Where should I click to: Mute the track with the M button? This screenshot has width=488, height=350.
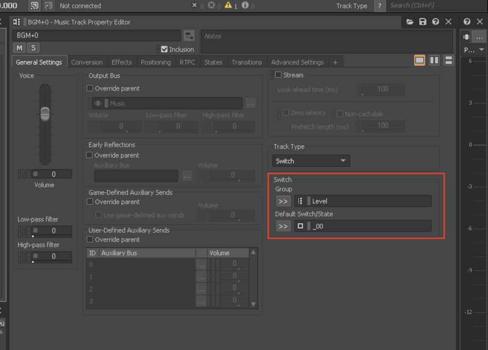tap(19, 48)
